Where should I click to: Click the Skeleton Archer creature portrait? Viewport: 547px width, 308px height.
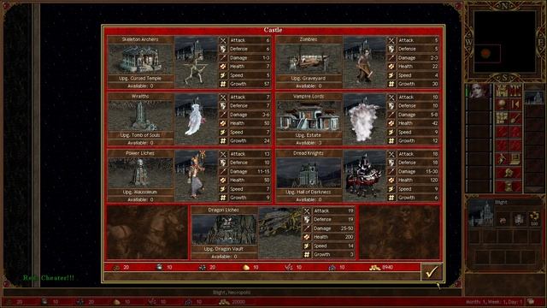196,62
